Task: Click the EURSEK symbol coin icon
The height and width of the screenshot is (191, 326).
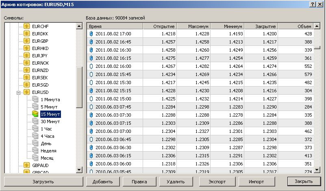Action: coord(26,77)
